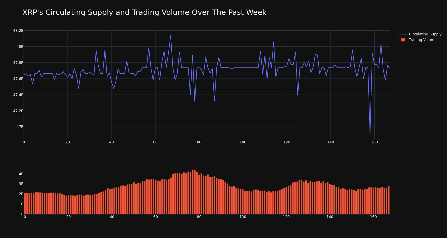Click the 47.6B y-axis label

pyautogui.click(x=18, y=79)
